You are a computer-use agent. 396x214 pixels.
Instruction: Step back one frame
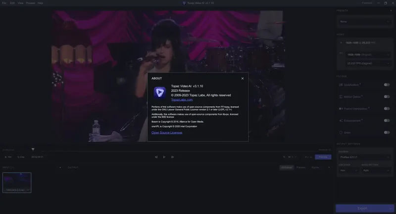[x=156, y=157]
